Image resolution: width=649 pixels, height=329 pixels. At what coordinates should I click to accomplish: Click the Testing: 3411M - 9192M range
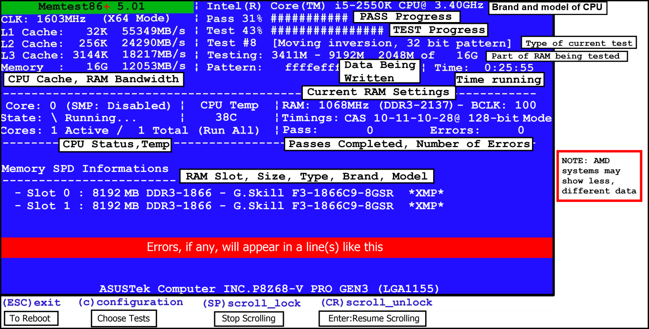tap(286, 55)
